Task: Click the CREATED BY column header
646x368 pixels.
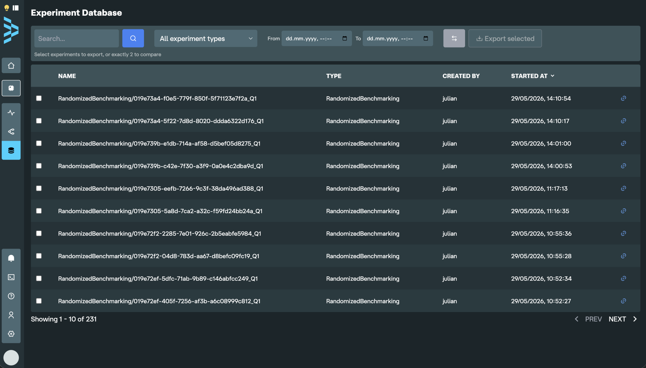Action: pyautogui.click(x=461, y=76)
